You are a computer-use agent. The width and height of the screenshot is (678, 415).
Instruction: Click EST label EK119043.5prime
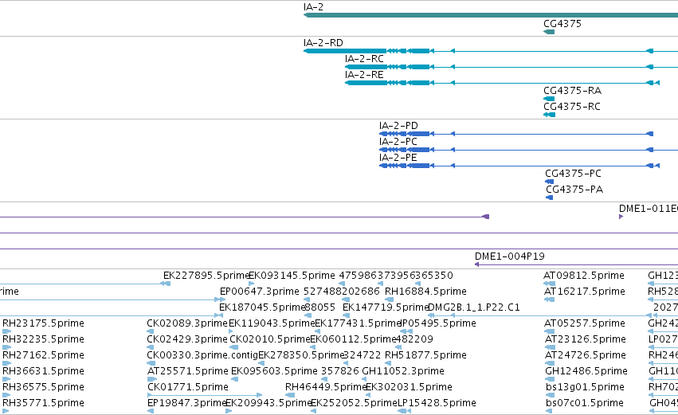click(x=272, y=323)
